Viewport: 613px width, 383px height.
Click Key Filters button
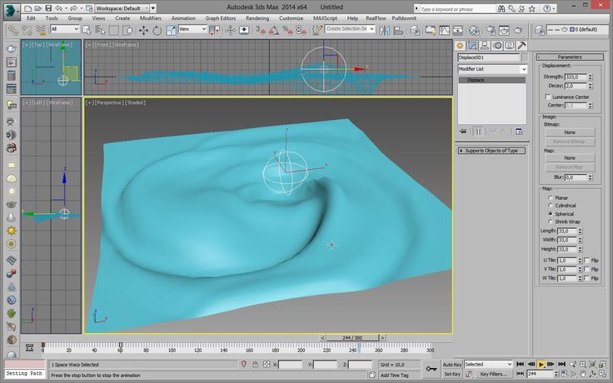point(493,374)
